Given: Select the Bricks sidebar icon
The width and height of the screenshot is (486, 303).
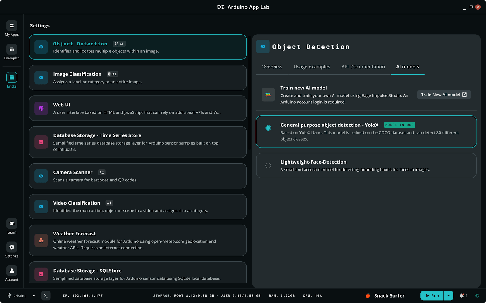Looking at the screenshot, I should [12, 78].
